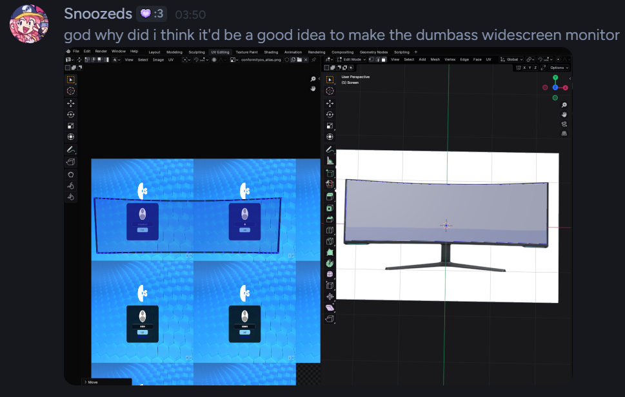This screenshot has width=625, height=397.
Task: Open the image browse dropdown
Action: point(234,60)
